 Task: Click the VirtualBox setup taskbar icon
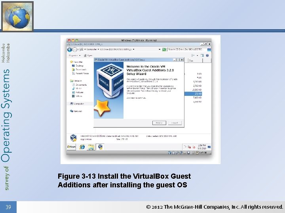click(100, 147)
